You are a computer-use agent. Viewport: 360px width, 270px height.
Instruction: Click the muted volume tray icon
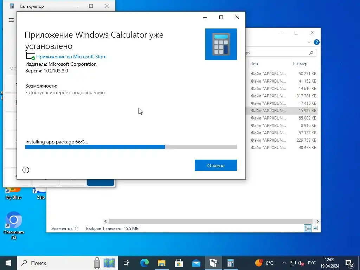click(x=301, y=263)
